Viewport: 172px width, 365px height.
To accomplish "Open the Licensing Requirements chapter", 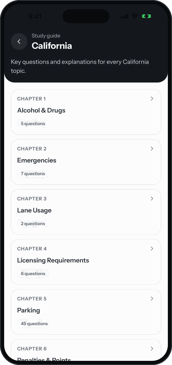I will (x=53, y=260).
